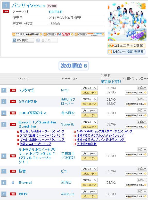Open the 流行偏差値診断 link

[86, 144]
